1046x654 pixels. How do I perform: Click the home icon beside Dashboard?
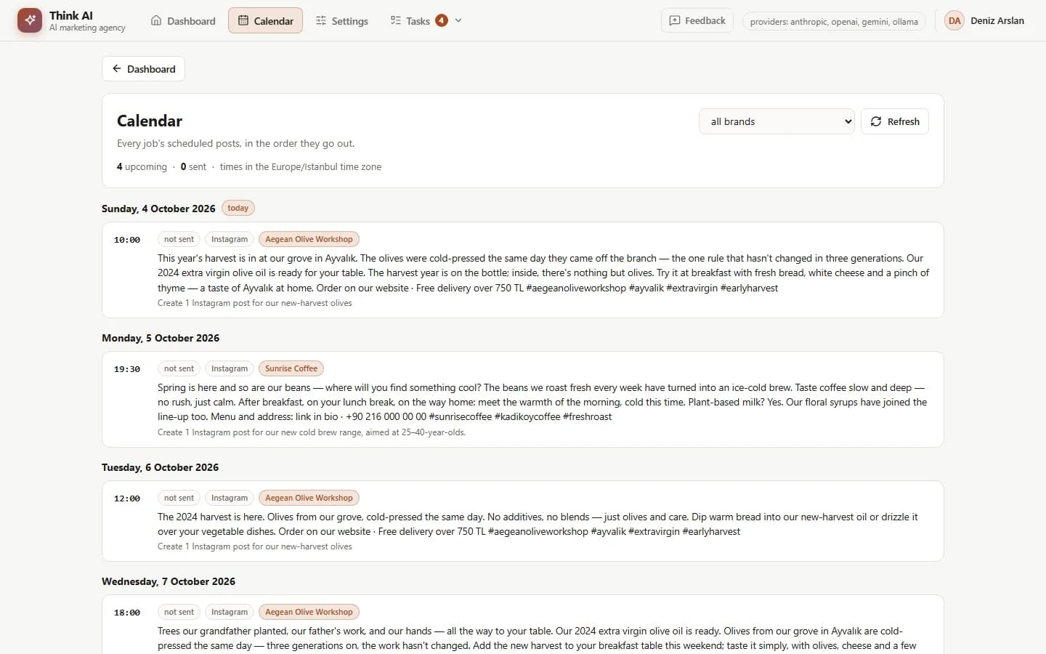pos(156,20)
